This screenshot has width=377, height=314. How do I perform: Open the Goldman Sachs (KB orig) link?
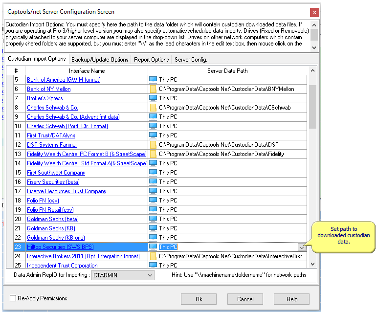[56, 238]
